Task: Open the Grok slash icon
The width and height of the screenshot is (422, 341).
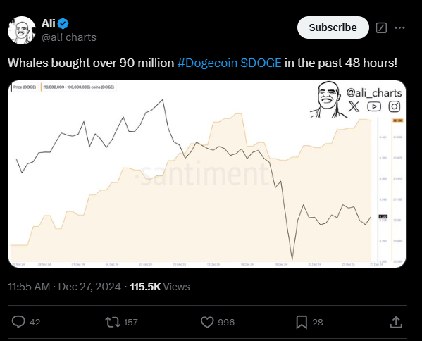Action: 381,27
